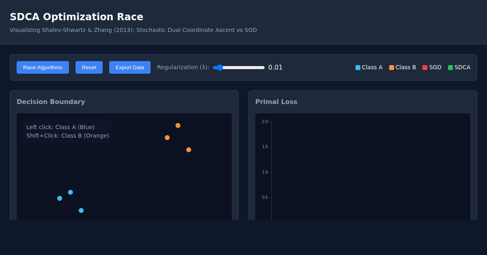Select the leftmost orange Class B point
Screen dimensions: 487x255
click(x=167, y=138)
